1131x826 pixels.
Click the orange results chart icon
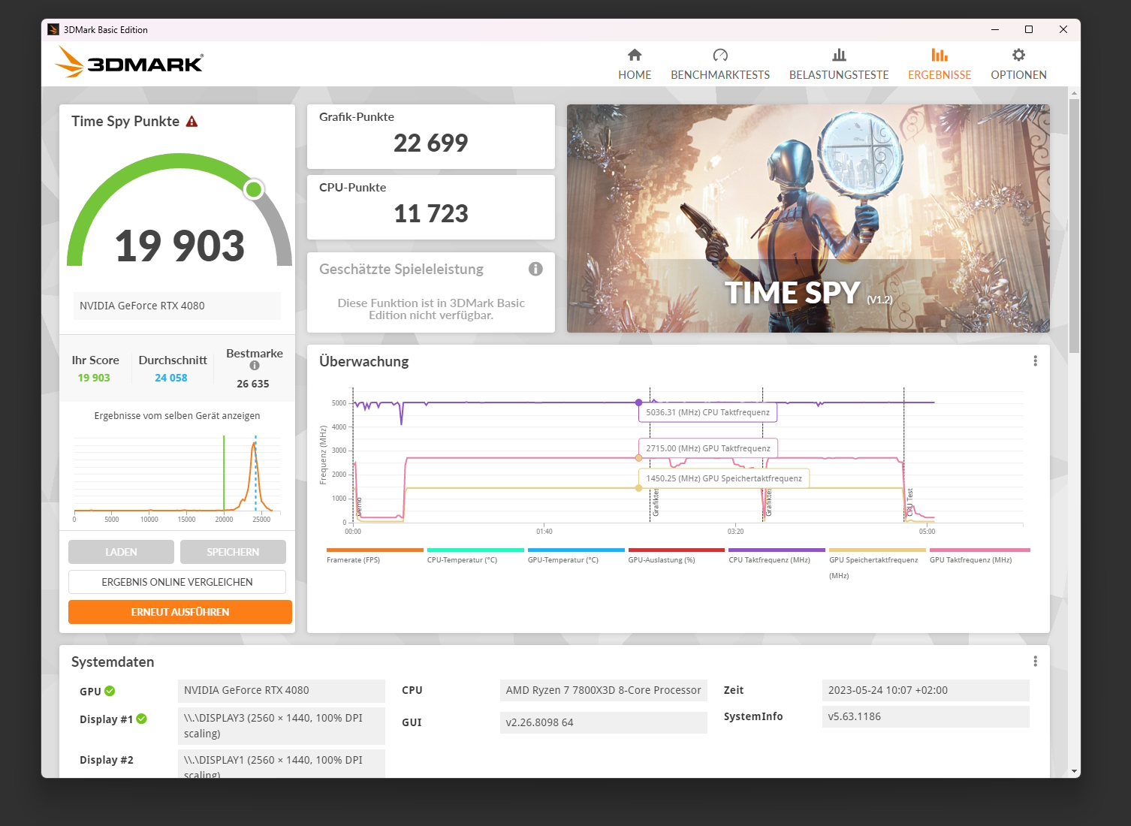coord(939,55)
